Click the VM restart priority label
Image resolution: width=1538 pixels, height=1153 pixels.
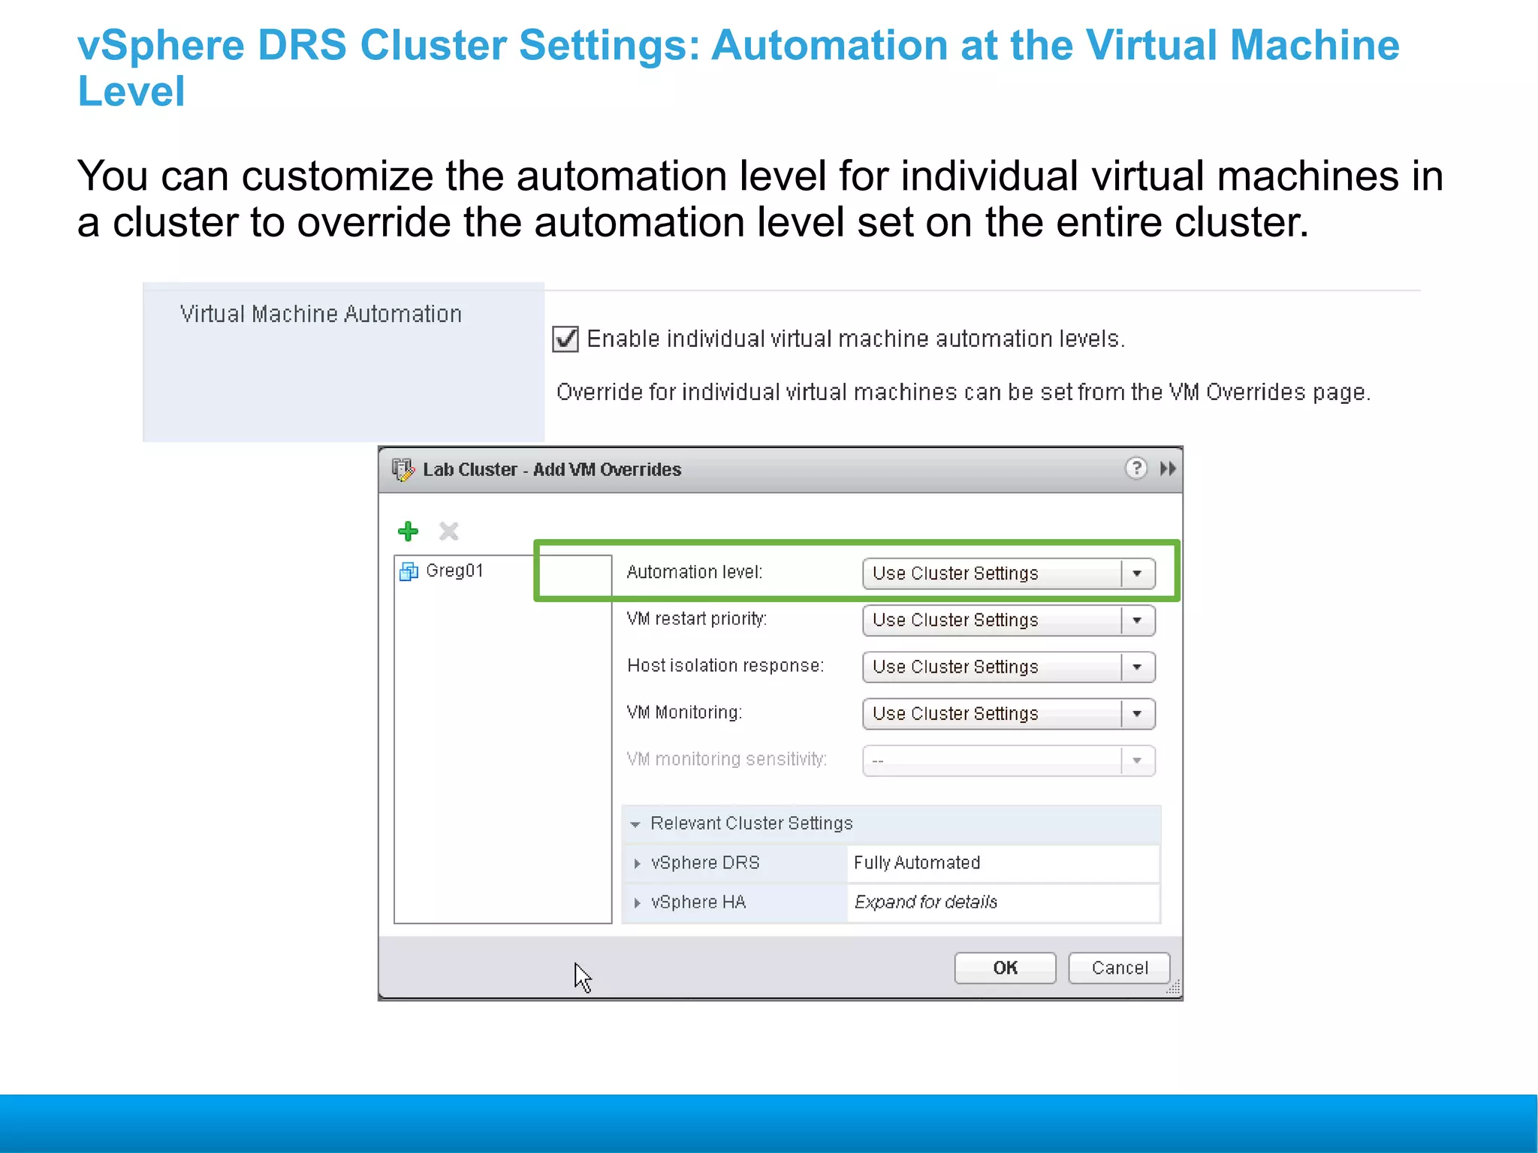[697, 619]
